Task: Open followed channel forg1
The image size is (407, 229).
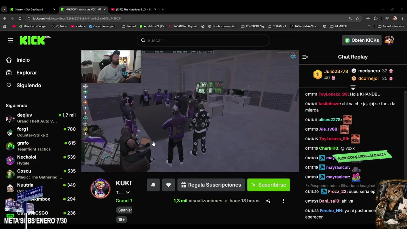Action: click(x=41, y=132)
